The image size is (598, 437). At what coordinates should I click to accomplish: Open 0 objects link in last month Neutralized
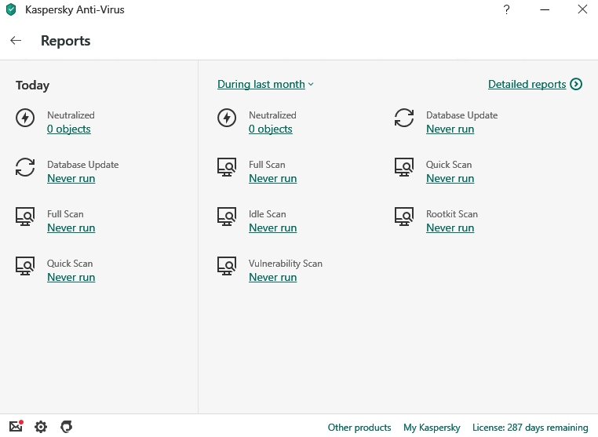click(x=271, y=129)
